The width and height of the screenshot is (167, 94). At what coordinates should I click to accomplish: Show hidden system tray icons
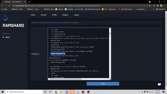[x=139, y=92]
